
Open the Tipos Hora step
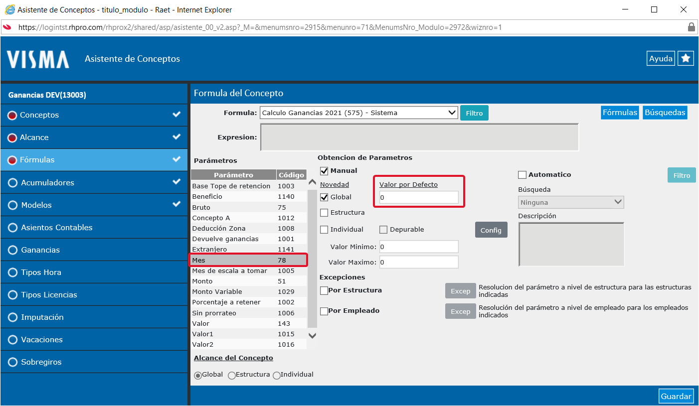click(x=94, y=272)
